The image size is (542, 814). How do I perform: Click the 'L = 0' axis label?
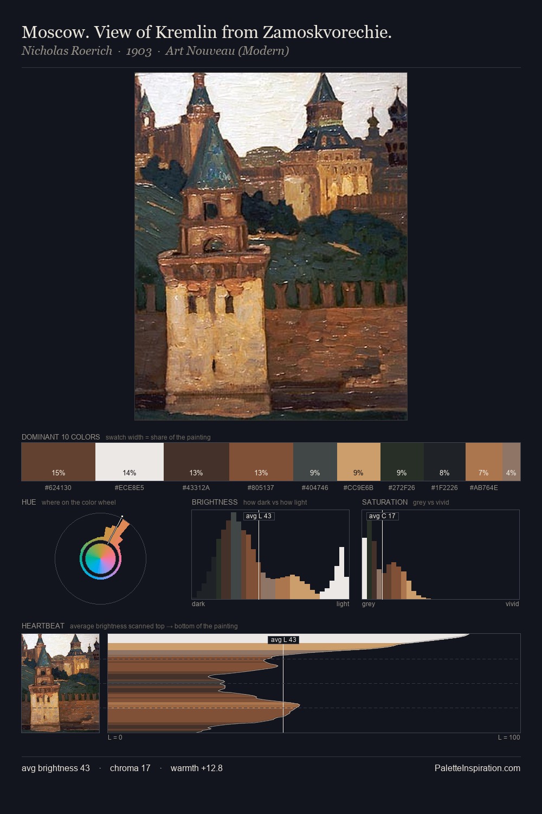(115, 737)
